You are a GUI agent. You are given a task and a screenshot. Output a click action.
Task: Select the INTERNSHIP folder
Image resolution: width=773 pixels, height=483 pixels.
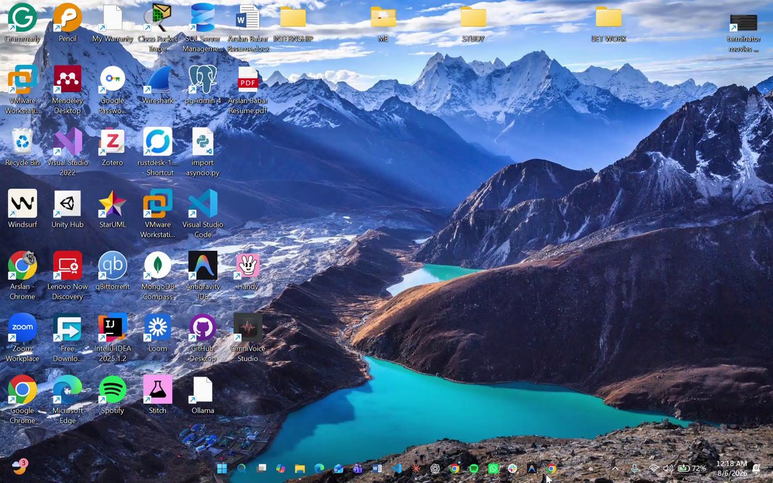tap(293, 17)
